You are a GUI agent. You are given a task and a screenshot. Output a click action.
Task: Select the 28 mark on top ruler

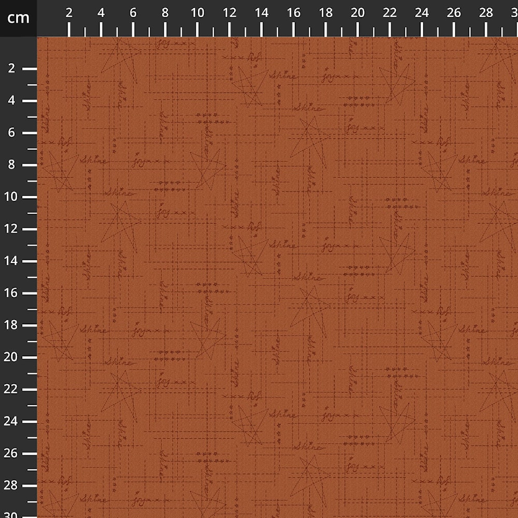click(x=486, y=13)
